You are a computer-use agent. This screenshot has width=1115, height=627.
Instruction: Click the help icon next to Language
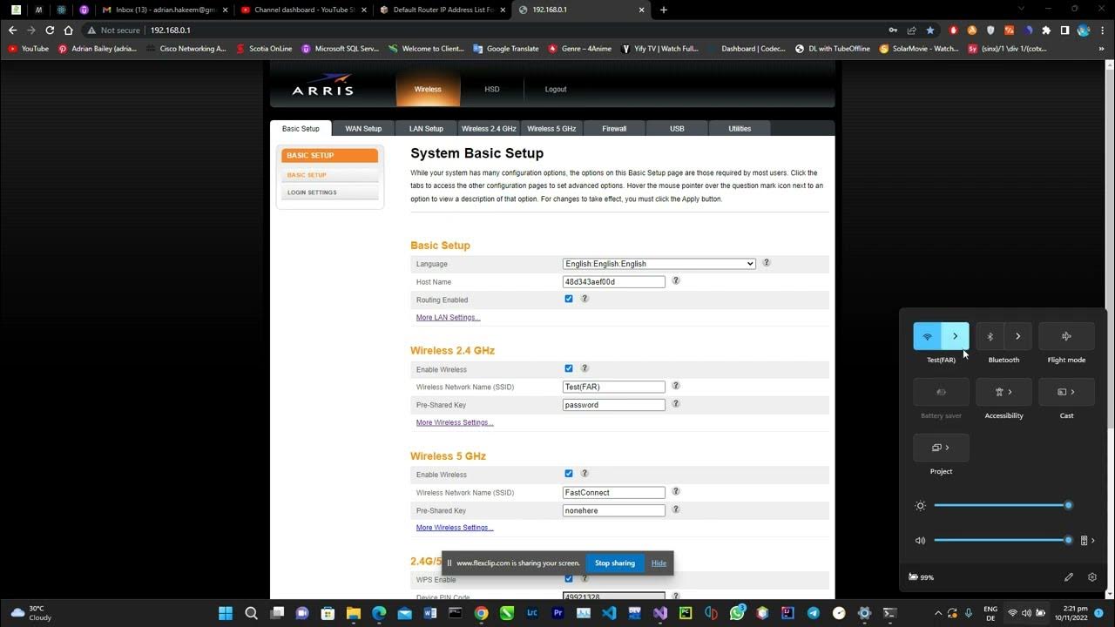point(767,263)
